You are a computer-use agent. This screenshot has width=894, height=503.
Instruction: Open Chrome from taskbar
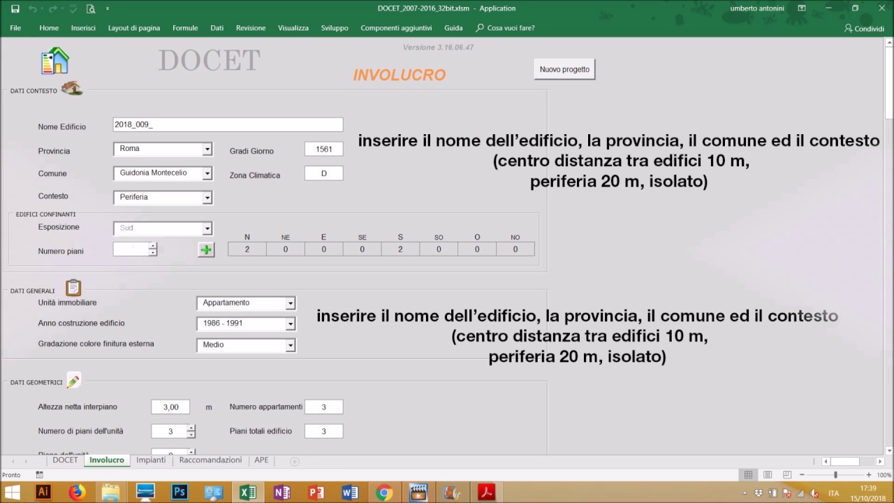pyautogui.click(x=384, y=492)
